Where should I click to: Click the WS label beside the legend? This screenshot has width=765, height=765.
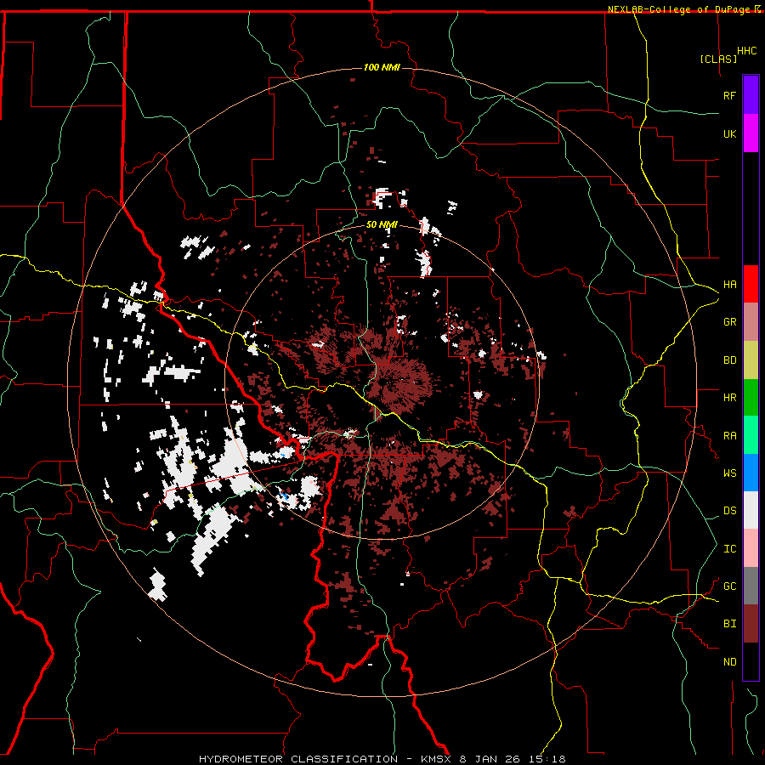coord(730,473)
